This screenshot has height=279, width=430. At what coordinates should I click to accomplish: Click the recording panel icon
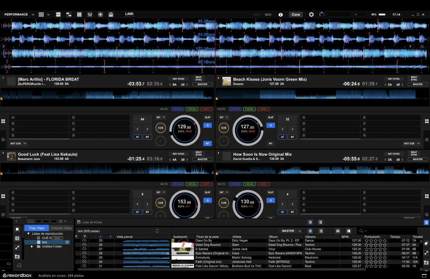point(100,14)
